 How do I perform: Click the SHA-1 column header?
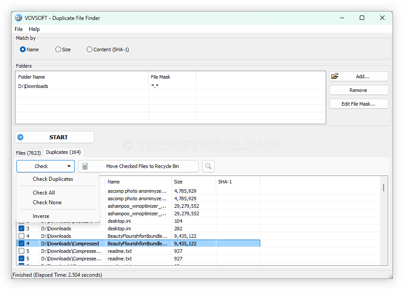(238, 182)
